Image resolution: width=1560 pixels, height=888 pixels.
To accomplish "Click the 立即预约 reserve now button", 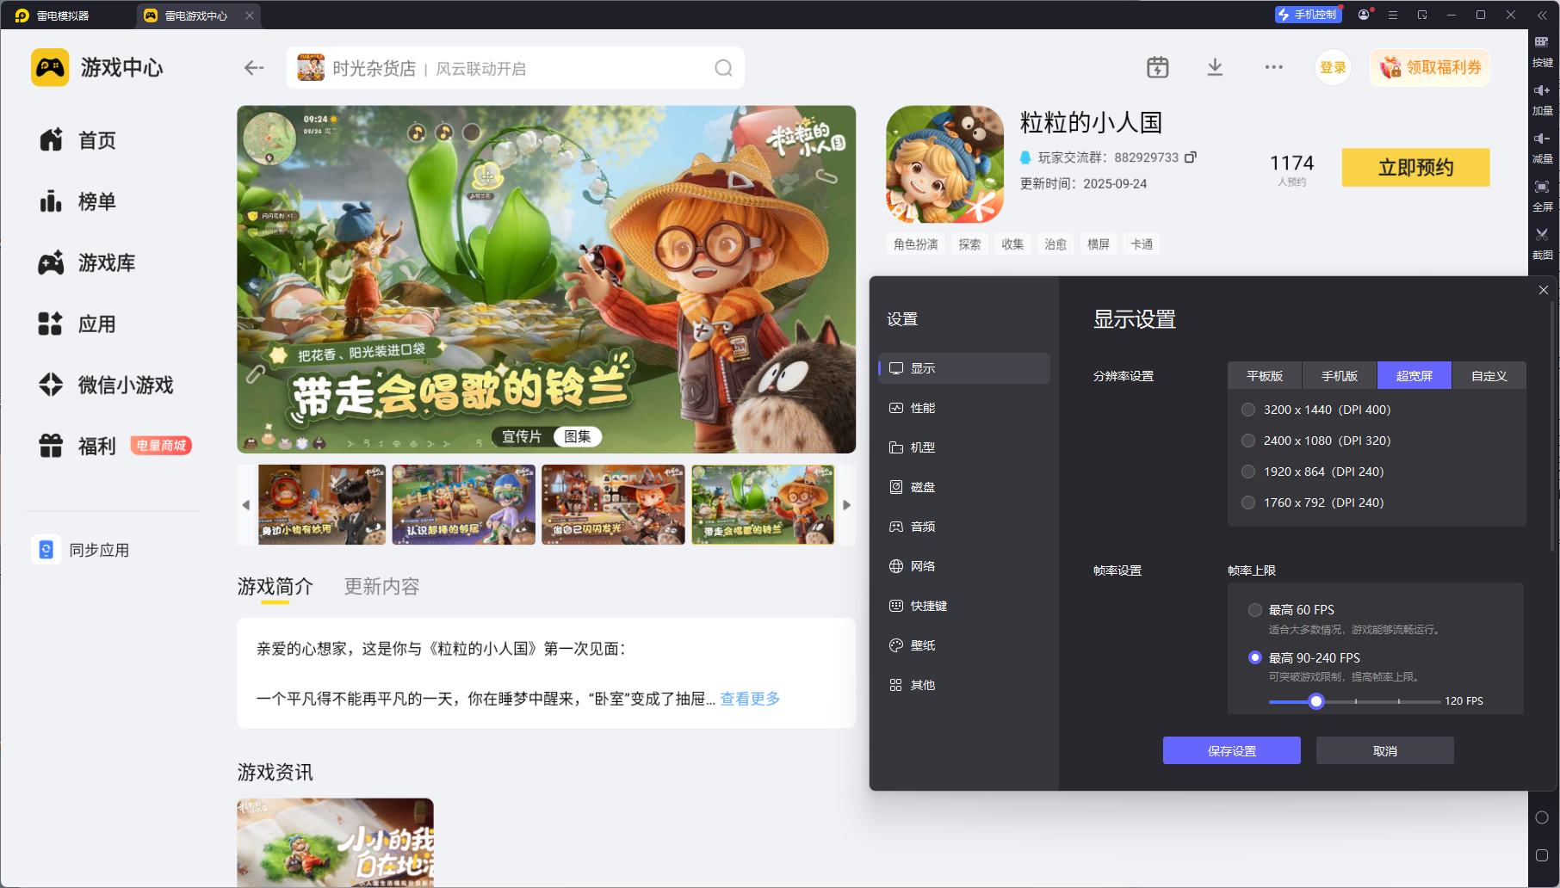I will 1415,168.
